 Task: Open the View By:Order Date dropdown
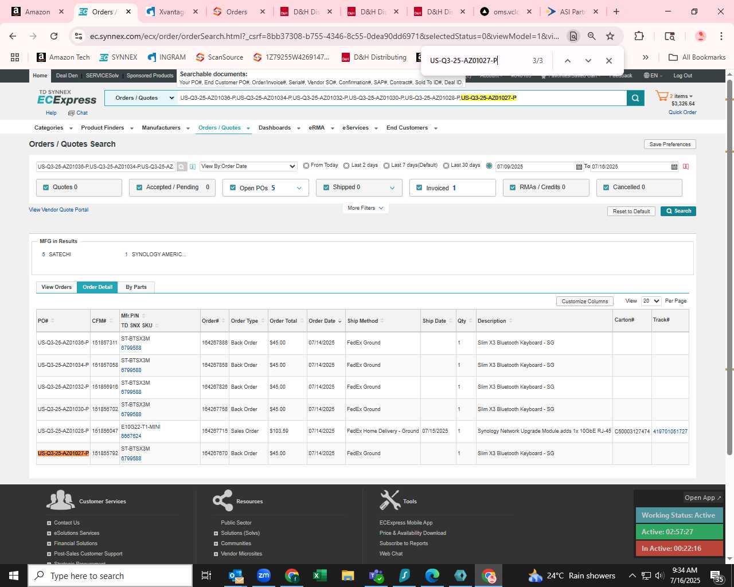pyautogui.click(x=248, y=166)
